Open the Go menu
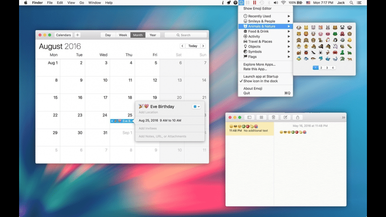The height and width of the screenshot is (217, 386). coord(82,3)
